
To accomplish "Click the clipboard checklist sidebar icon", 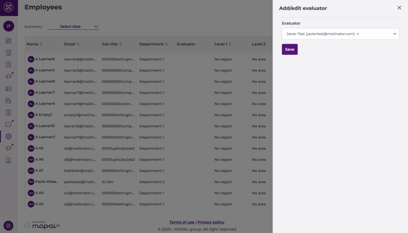I will 8,113.
